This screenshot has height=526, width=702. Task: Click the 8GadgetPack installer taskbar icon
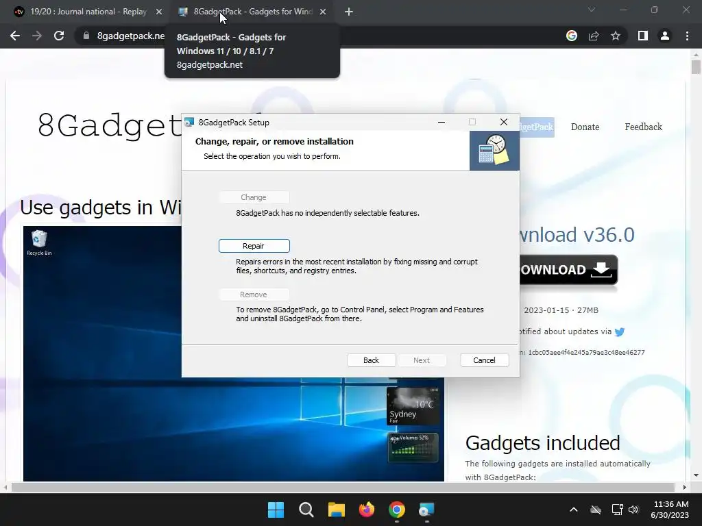click(x=426, y=510)
